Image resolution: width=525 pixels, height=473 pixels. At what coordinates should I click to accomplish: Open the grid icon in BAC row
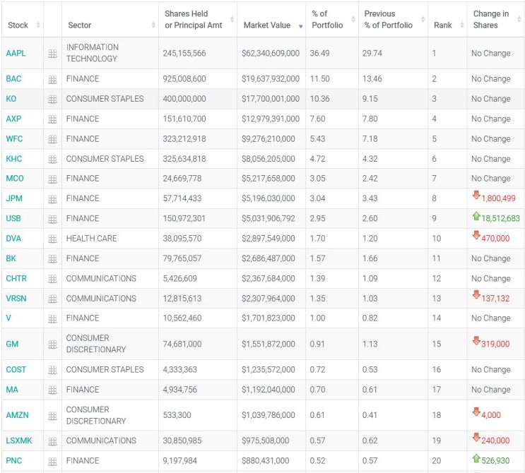point(52,79)
